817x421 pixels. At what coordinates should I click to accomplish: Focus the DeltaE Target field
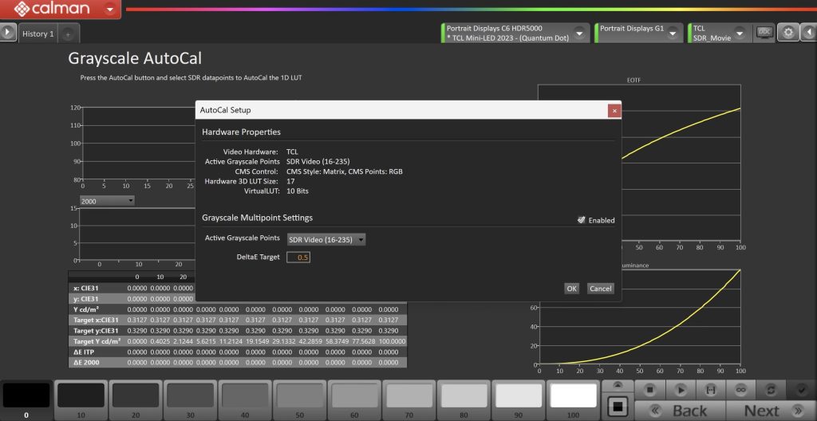[x=298, y=257]
